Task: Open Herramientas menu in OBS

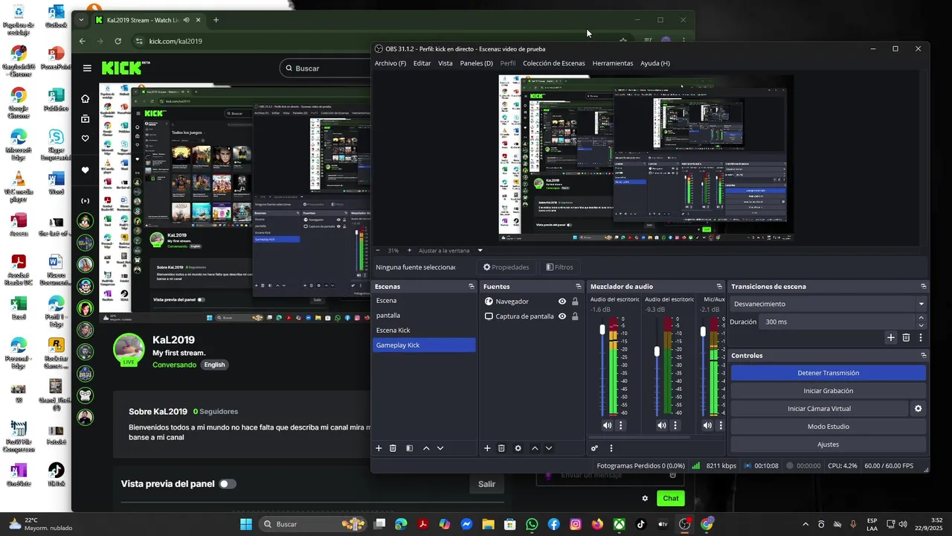Action: 613,63
